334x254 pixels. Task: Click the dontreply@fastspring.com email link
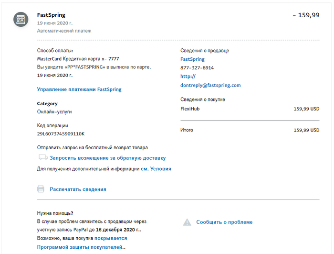tap(210, 85)
